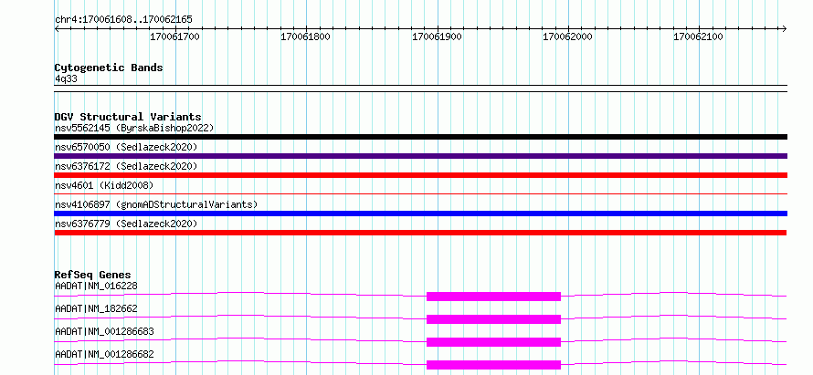Viewport: 813px width, 375px height.
Task: Select the purple nsv6570050 variant bar
Action: [x=420, y=156]
